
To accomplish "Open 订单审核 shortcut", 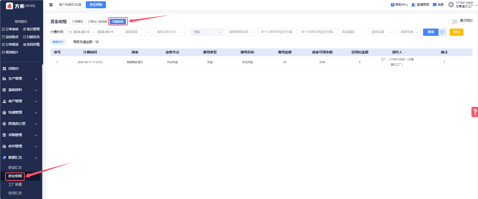I will click(x=10, y=29).
